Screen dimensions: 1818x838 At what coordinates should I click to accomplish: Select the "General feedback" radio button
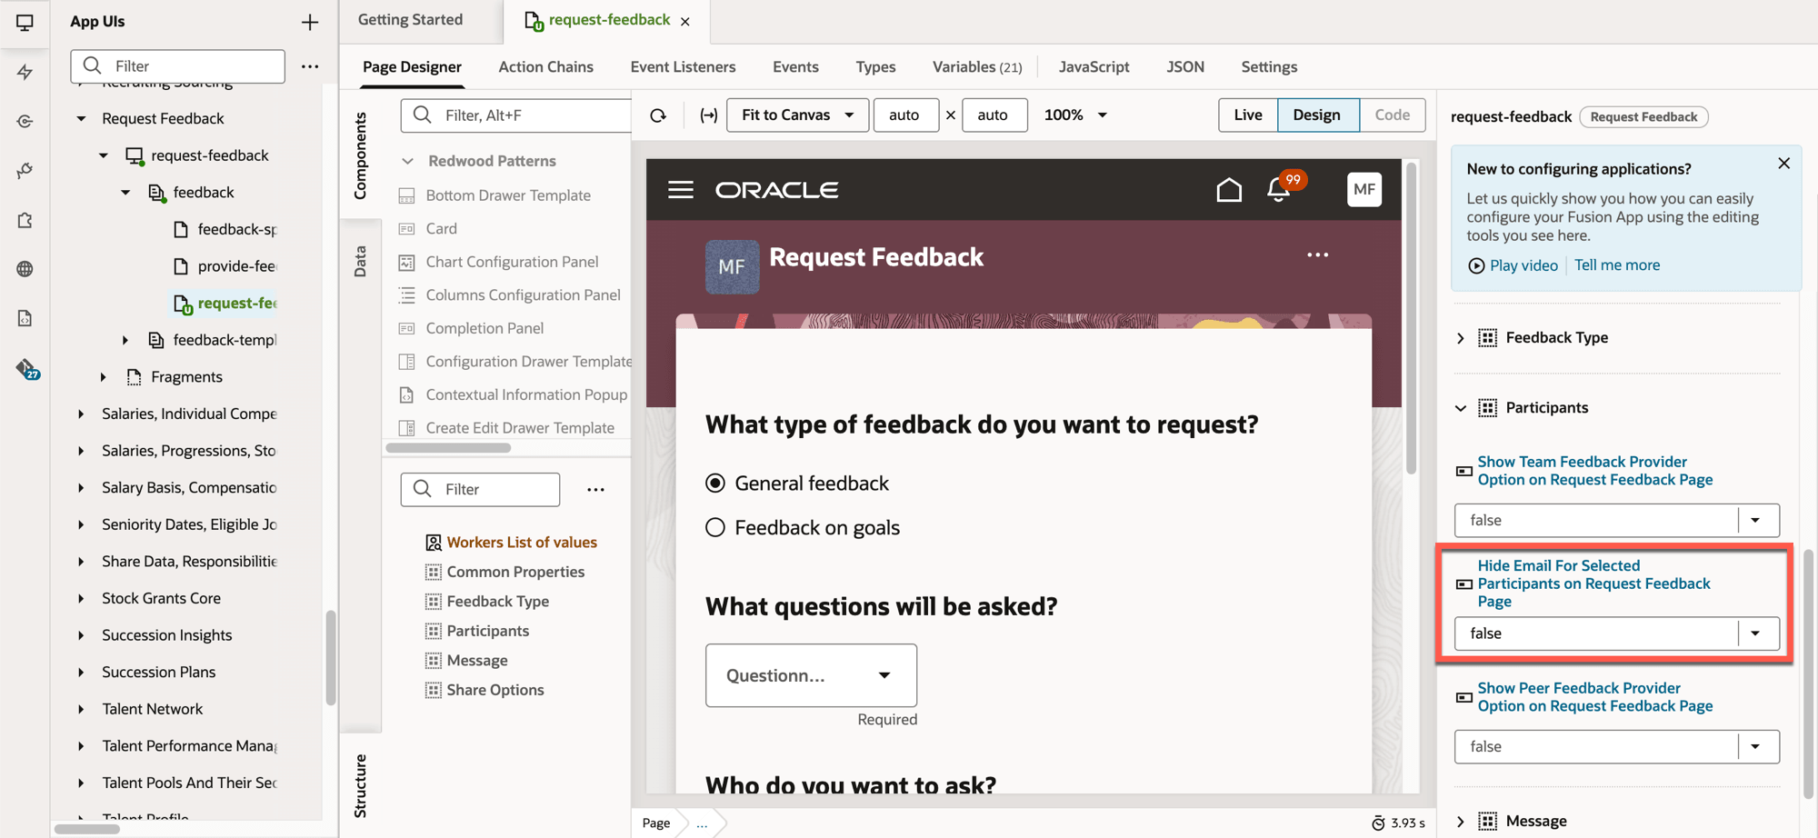point(715,483)
